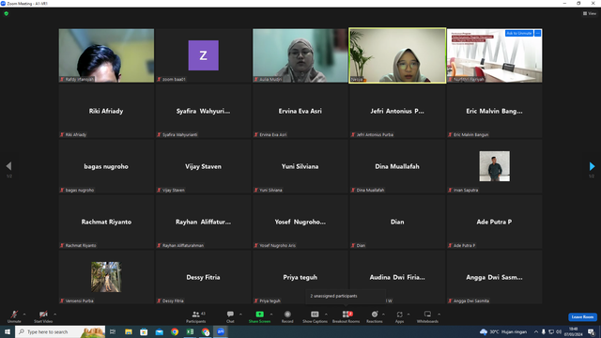The image size is (601, 338).
Task: Click the name 'bagas nugroho'
Action: (106, 166)
